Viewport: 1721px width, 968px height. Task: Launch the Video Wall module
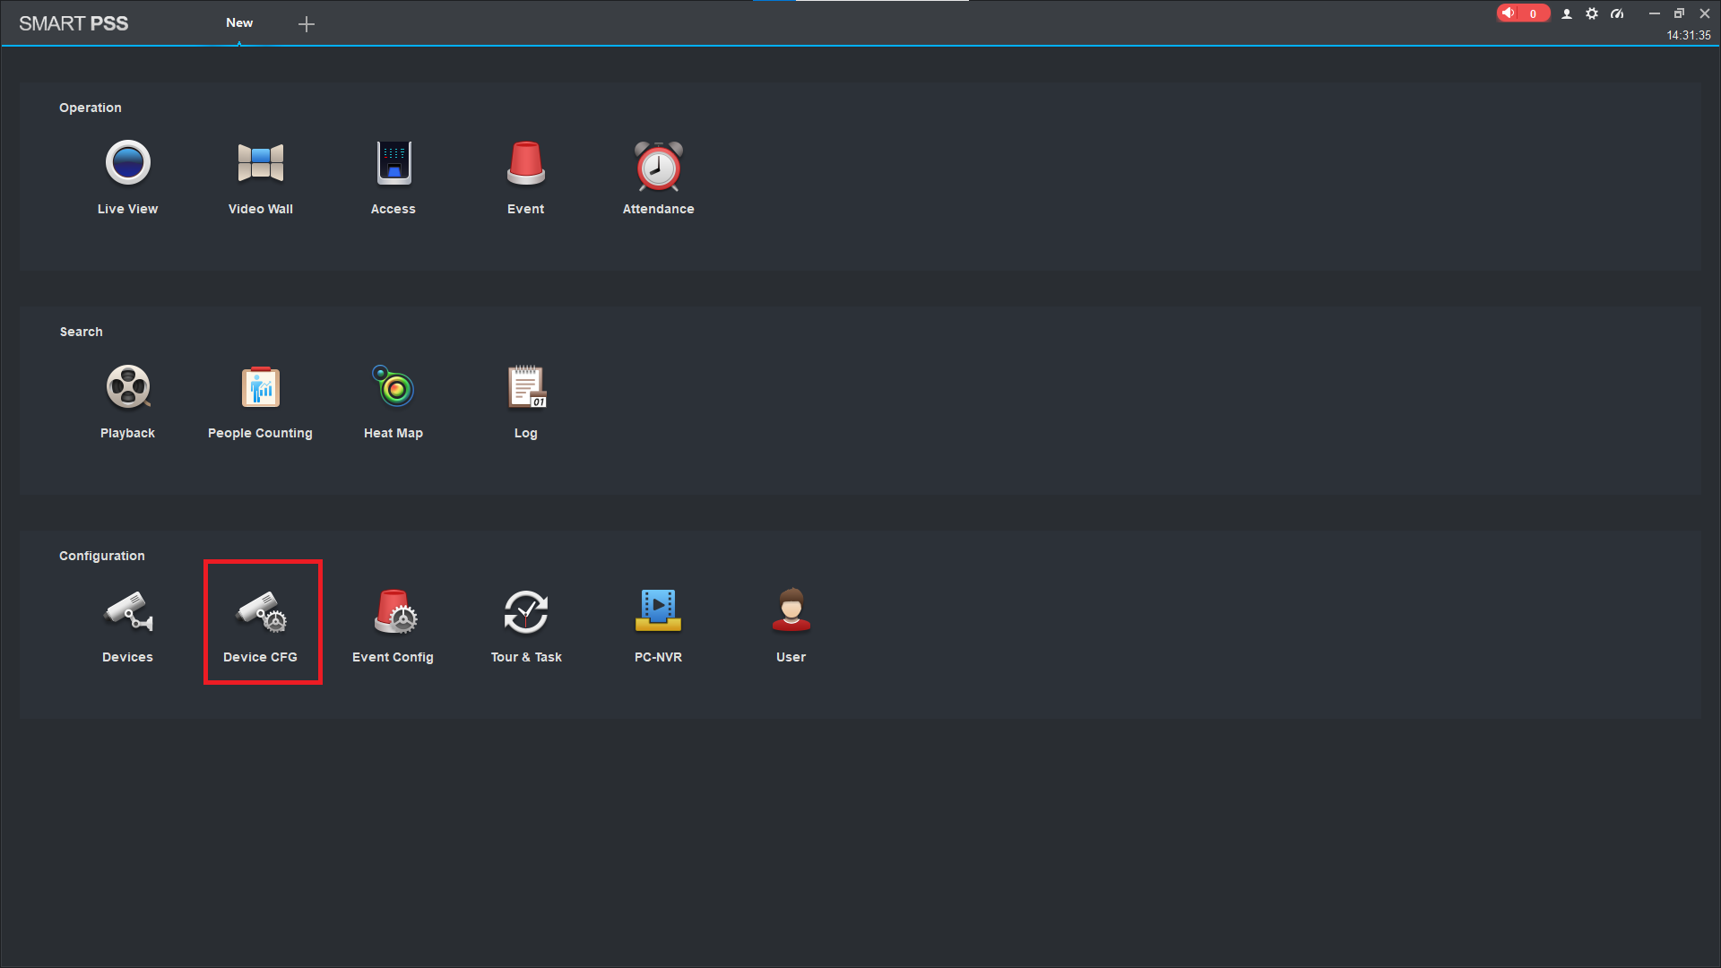260,177
